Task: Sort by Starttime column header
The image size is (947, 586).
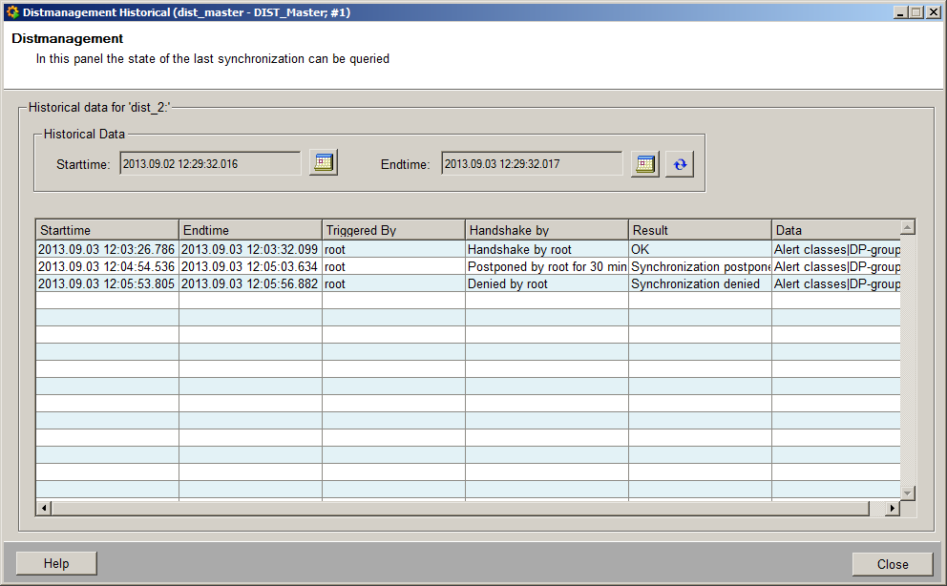Action: click(107, 230)
